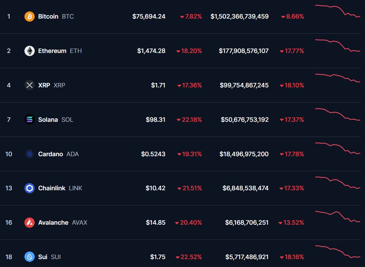This screenshot has width=365, height=267.
Task: Select the Avalanche price $14.85
Action: (156, 223)
